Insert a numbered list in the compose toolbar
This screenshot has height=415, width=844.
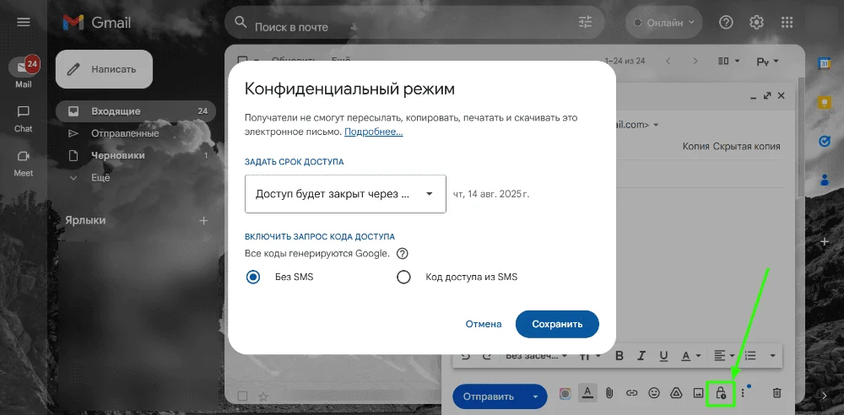[750, 356]
